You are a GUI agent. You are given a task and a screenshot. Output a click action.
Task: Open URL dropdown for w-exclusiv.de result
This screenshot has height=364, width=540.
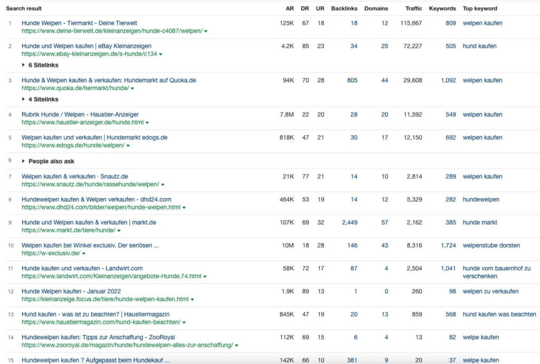(84, 253)
